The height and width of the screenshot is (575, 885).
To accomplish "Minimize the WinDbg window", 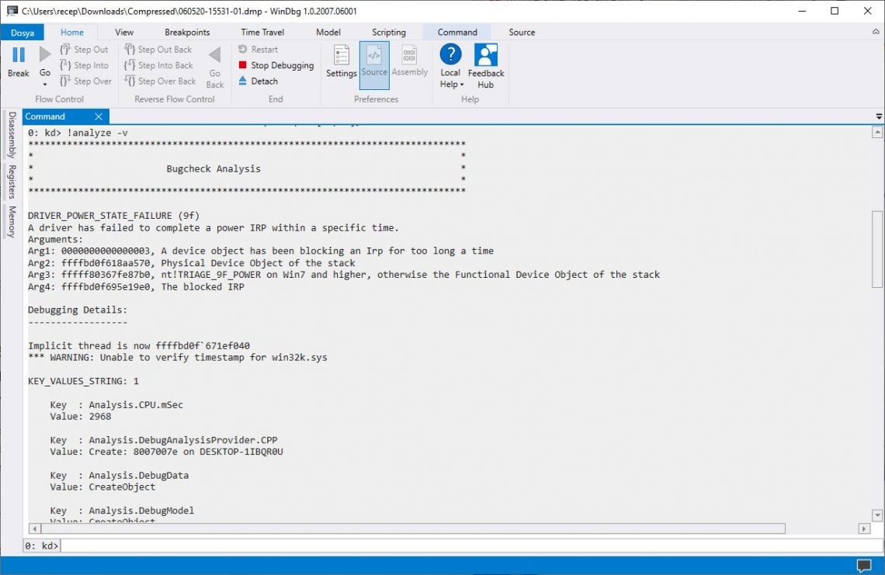I will tap(801, 11).
